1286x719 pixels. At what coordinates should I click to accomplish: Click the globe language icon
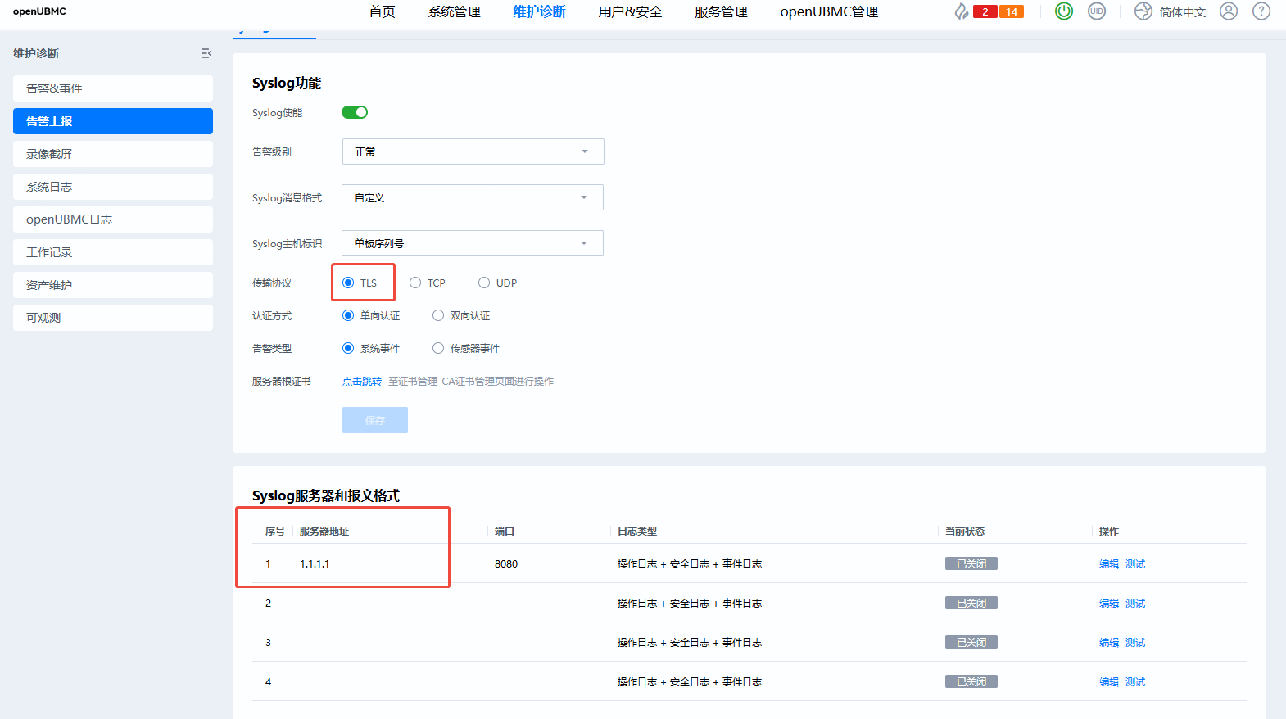(x=1143, y=11)
